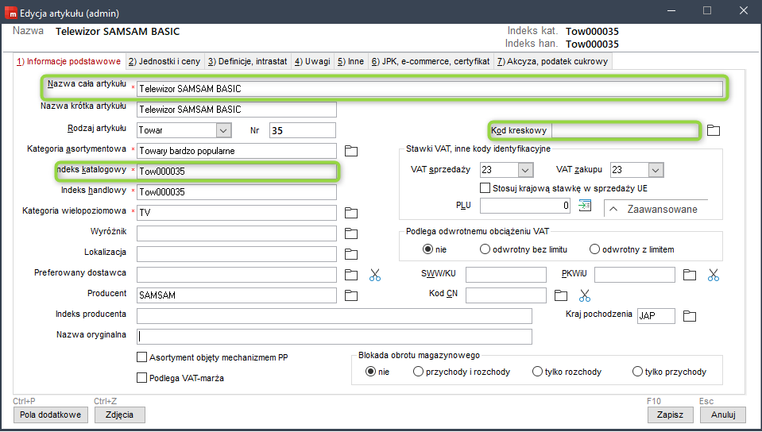Open PKWiU folder icon
Screen dimensions: 762x432
(x=689, y=275)
